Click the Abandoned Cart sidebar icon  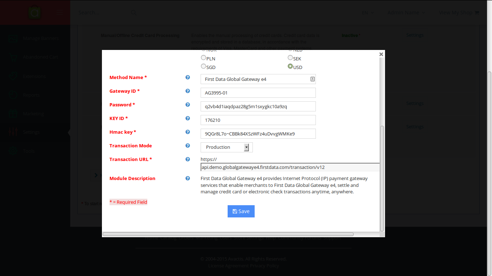[13, 57]
